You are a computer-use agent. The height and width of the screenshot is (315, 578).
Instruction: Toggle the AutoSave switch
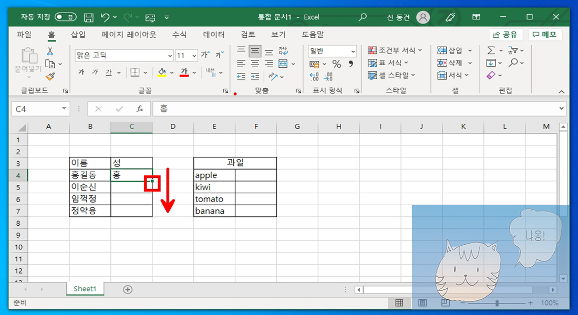point(66,17)
